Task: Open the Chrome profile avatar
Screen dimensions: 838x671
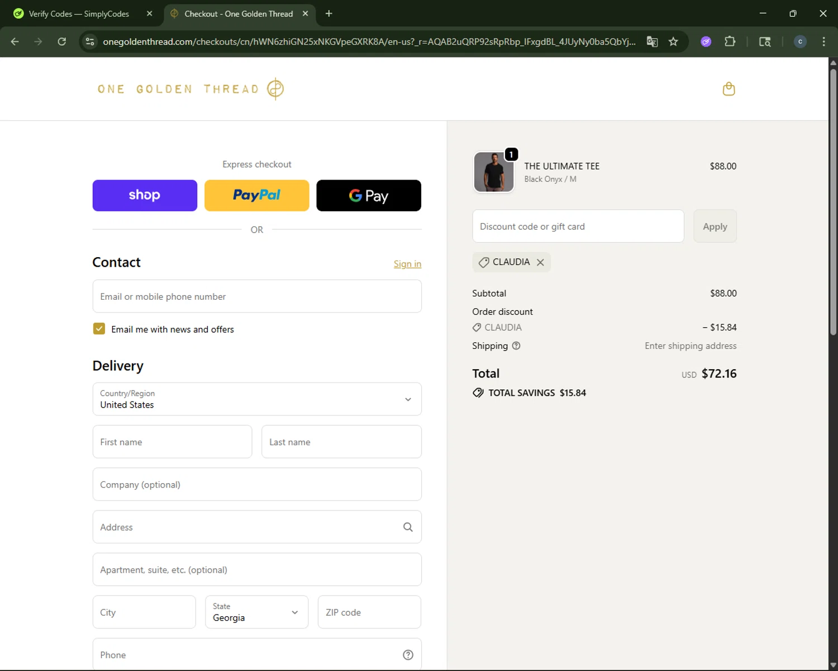Action: 800,41
